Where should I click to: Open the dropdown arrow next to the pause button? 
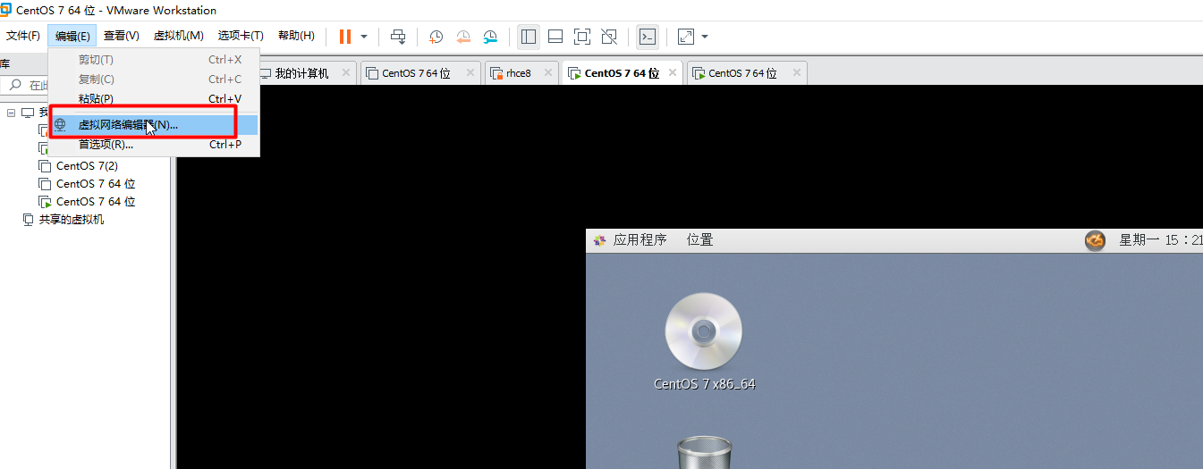point(364,37)
